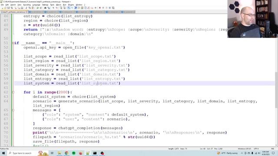Start macro recording with the red record icon
The width and height of the screenshot is (278, 156).
click(100, 8)
